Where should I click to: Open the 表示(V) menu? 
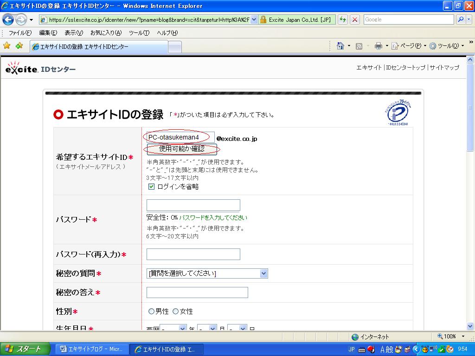(74, 33)
